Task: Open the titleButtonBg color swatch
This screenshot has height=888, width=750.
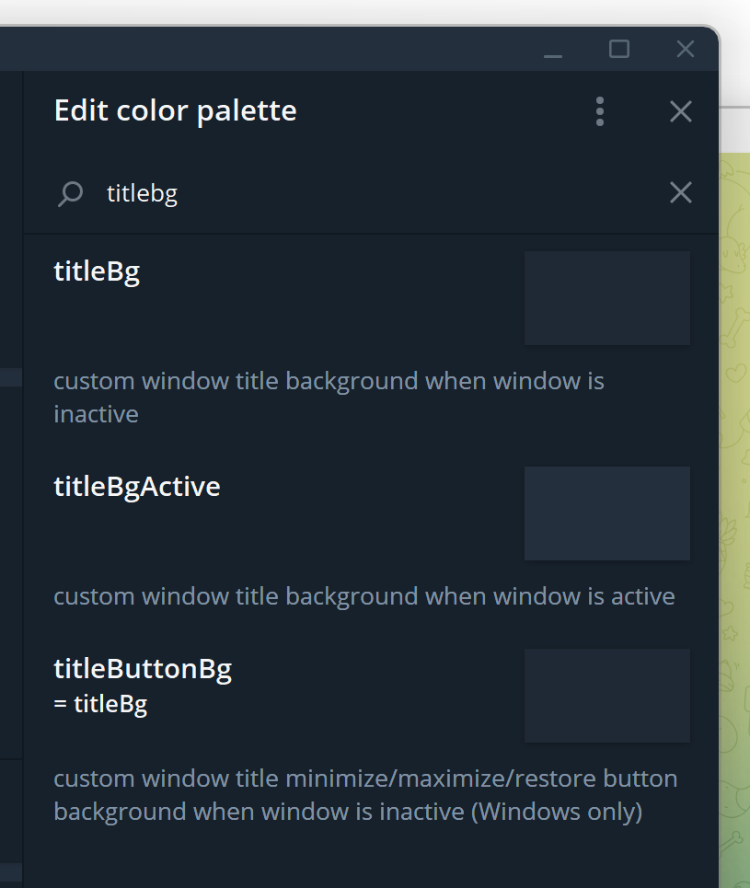Action: click(606, 695)
